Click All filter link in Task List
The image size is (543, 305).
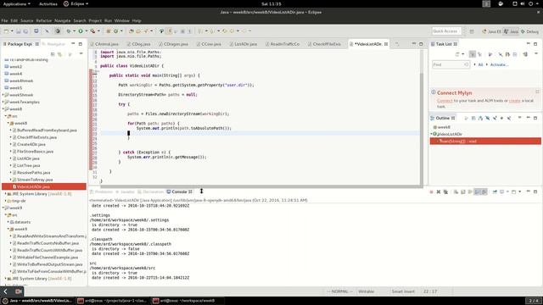(480, 64)
